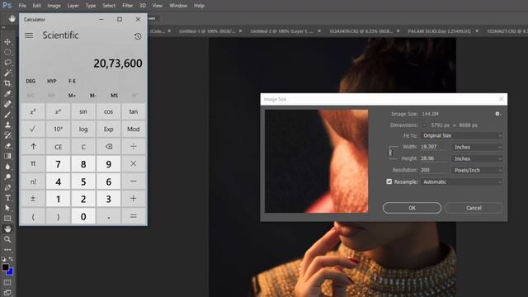The width and height of the screenshot is (528, 297).
Task: Click the Resolution value field
Action: pos(434,170)
